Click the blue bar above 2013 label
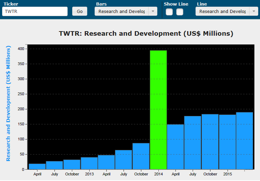Image resolution: width=260 pixels, height=181 pixels. 89,163
